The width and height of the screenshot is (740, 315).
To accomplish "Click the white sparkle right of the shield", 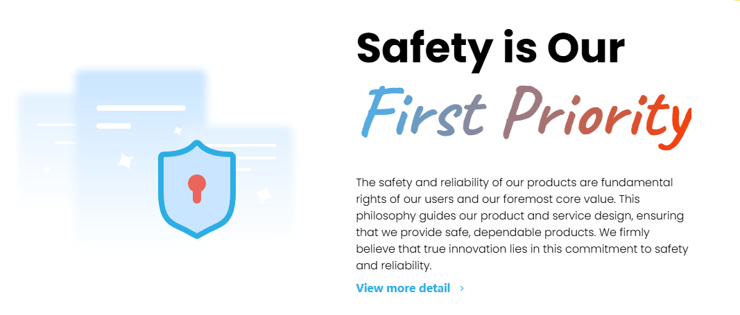I will click(x=263, y=195).
